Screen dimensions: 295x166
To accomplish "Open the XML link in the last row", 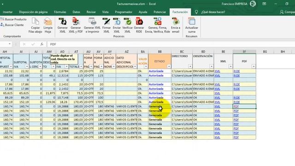I will tap(217, 137).
